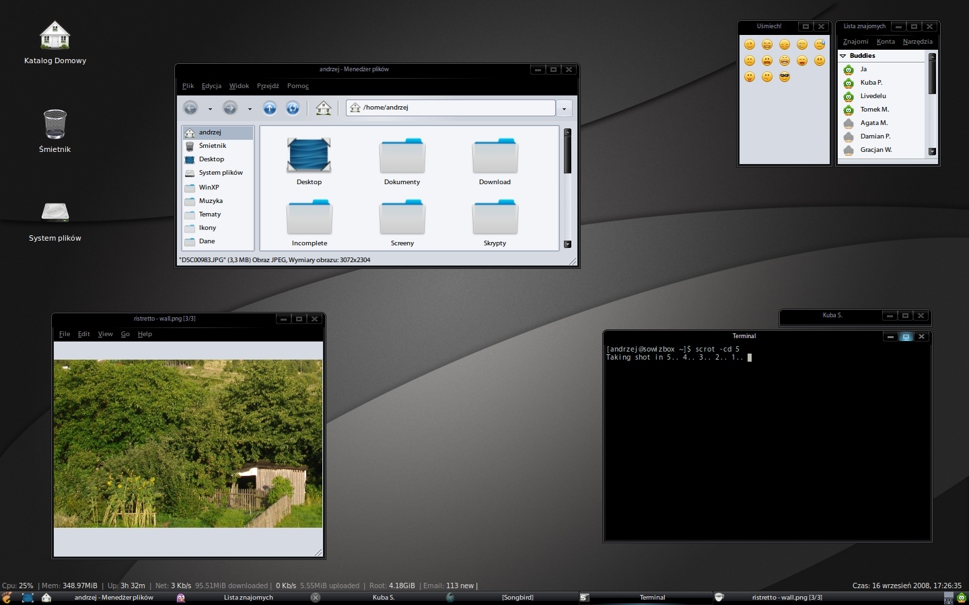Go up to the parent folder
The height and width of the screenshot is (605, 969).
pos(269,108)
